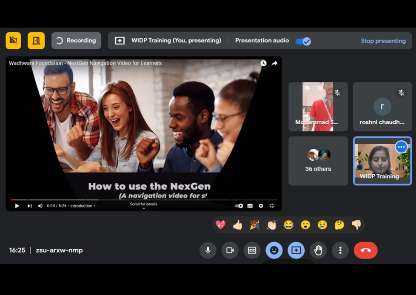Viewport: 416px width, 295px height.
Task: Click the Watch later clock icon on video
Action: pos(263,63)
